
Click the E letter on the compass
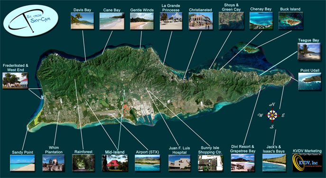283,115
